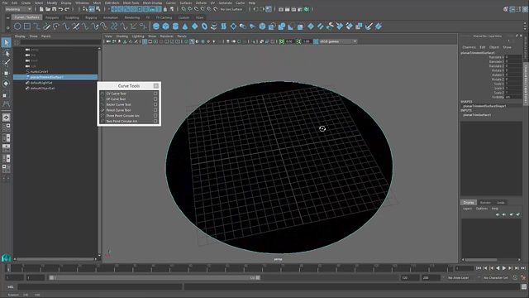Screen dimensions: 529x298
Task: Create a NURBS plane from the shelf
Action: point(195,26)
